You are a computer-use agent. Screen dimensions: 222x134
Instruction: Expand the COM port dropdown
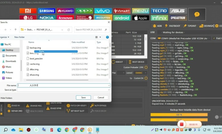click(x=209, y=38)
